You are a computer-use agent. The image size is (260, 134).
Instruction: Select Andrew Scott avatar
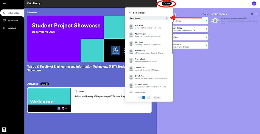coord(131,60)
